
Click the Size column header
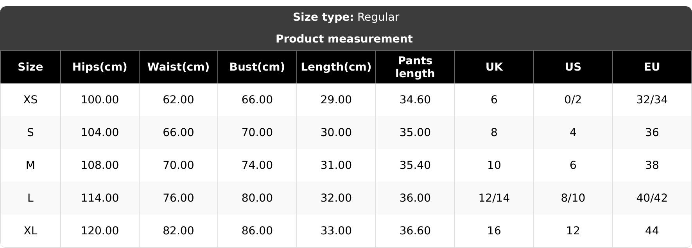coord(30,67)
